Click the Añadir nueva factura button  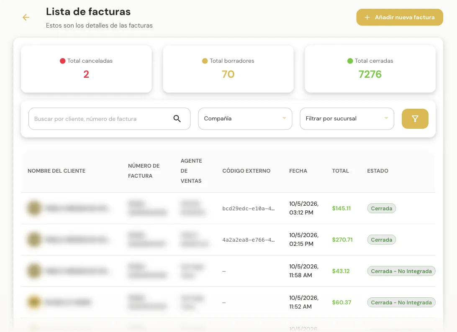tap(400, 18)
